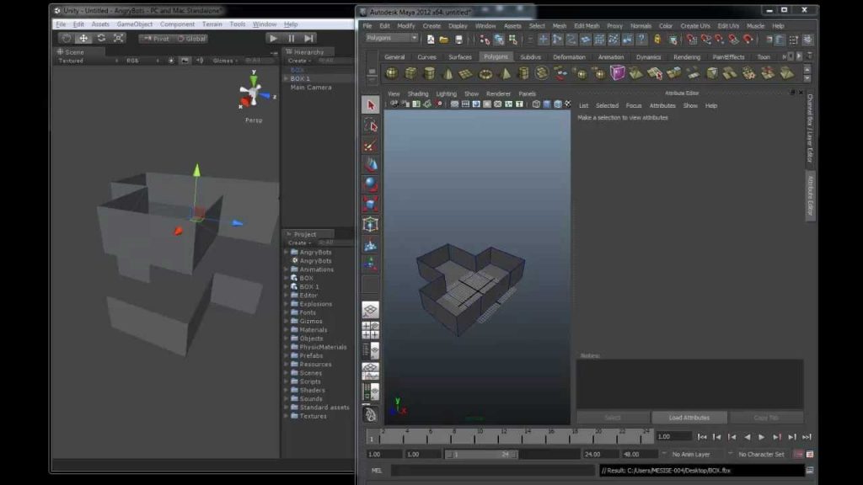
Task: Click polygon cylinder shelf icon
Action: pos(429,73)
